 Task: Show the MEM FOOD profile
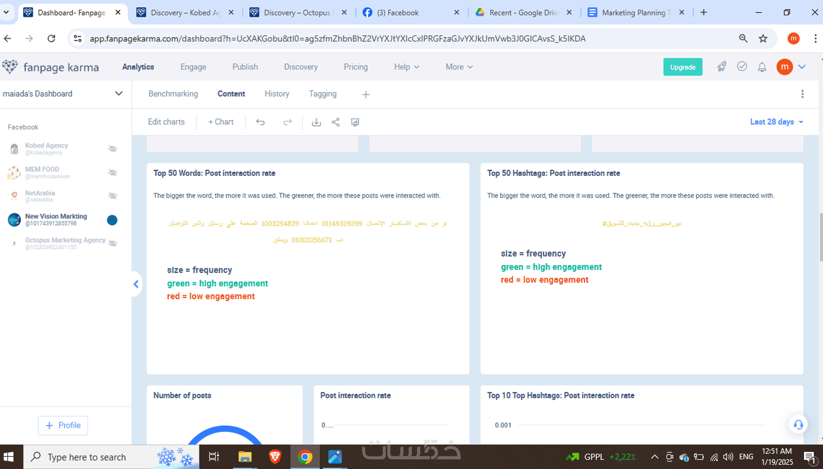[x=113, y=173]
